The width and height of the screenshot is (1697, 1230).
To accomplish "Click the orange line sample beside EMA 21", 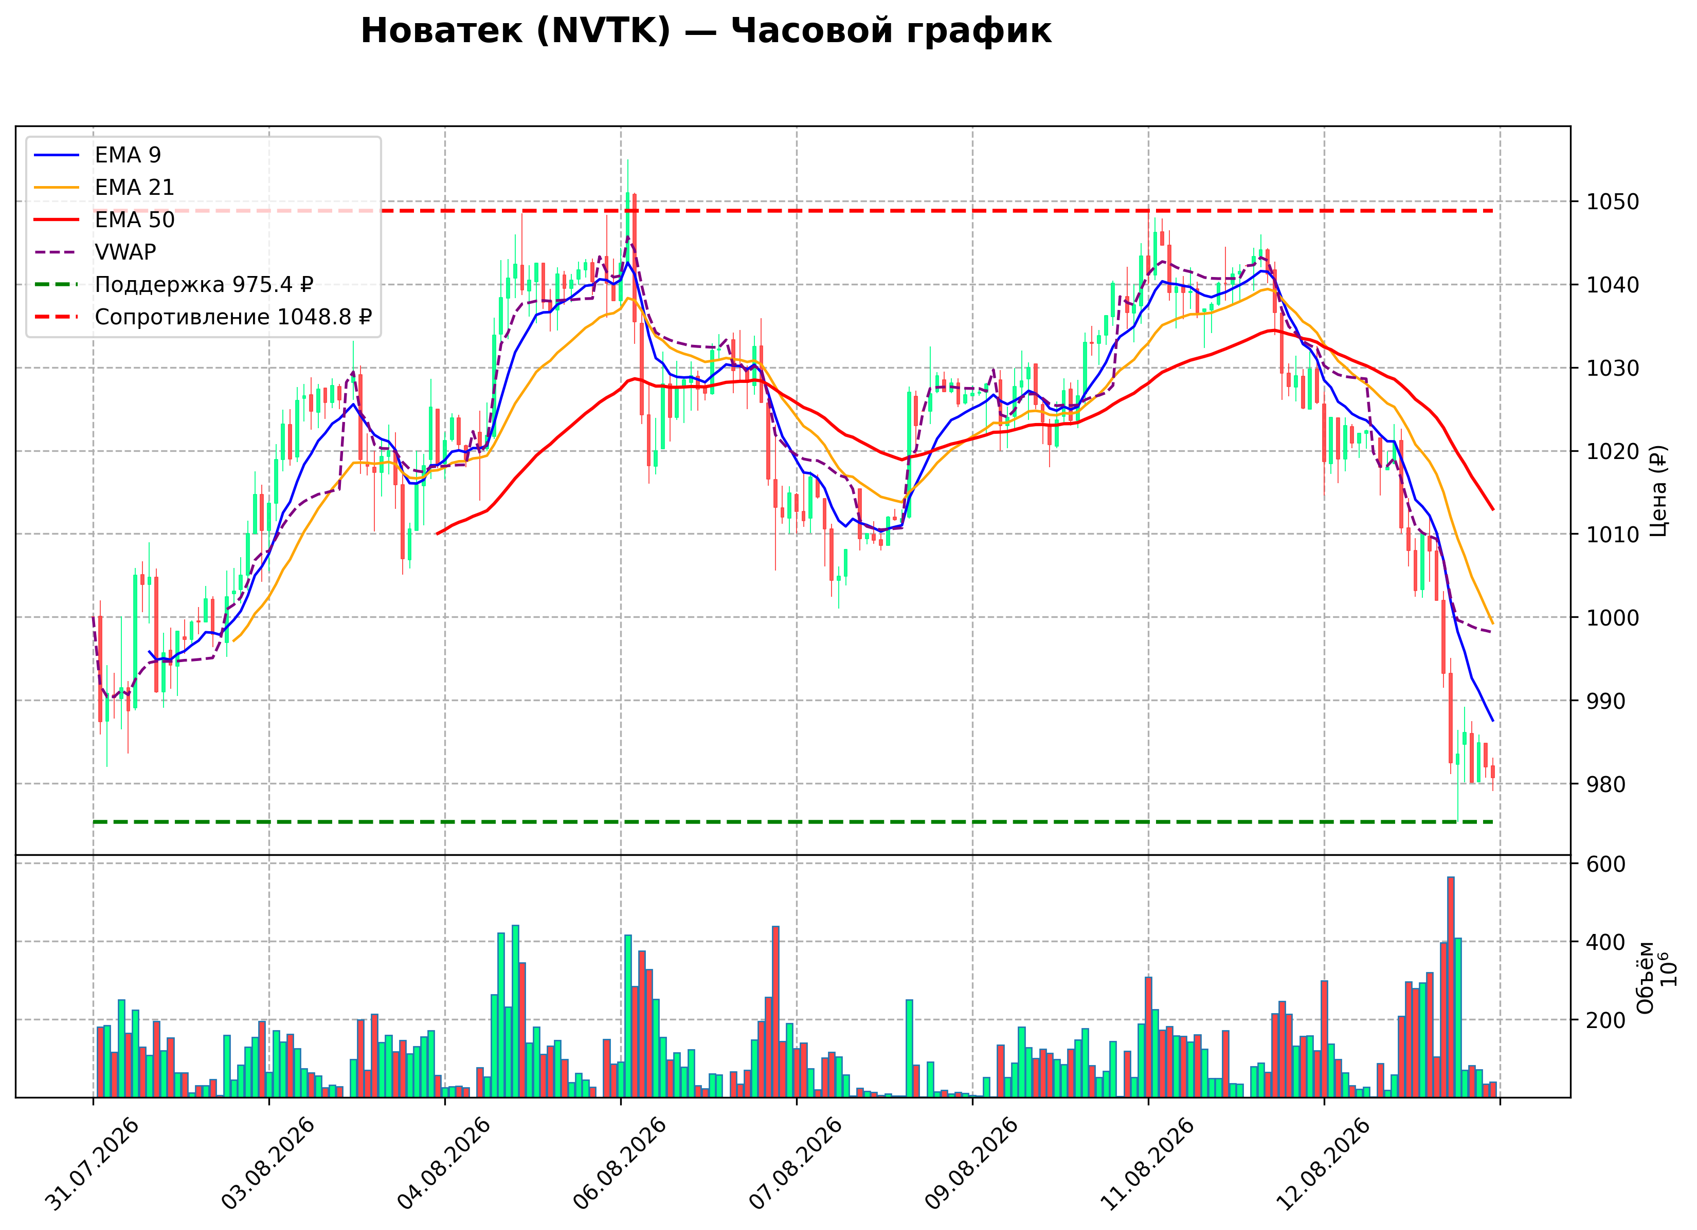I will tap(56, 187).
